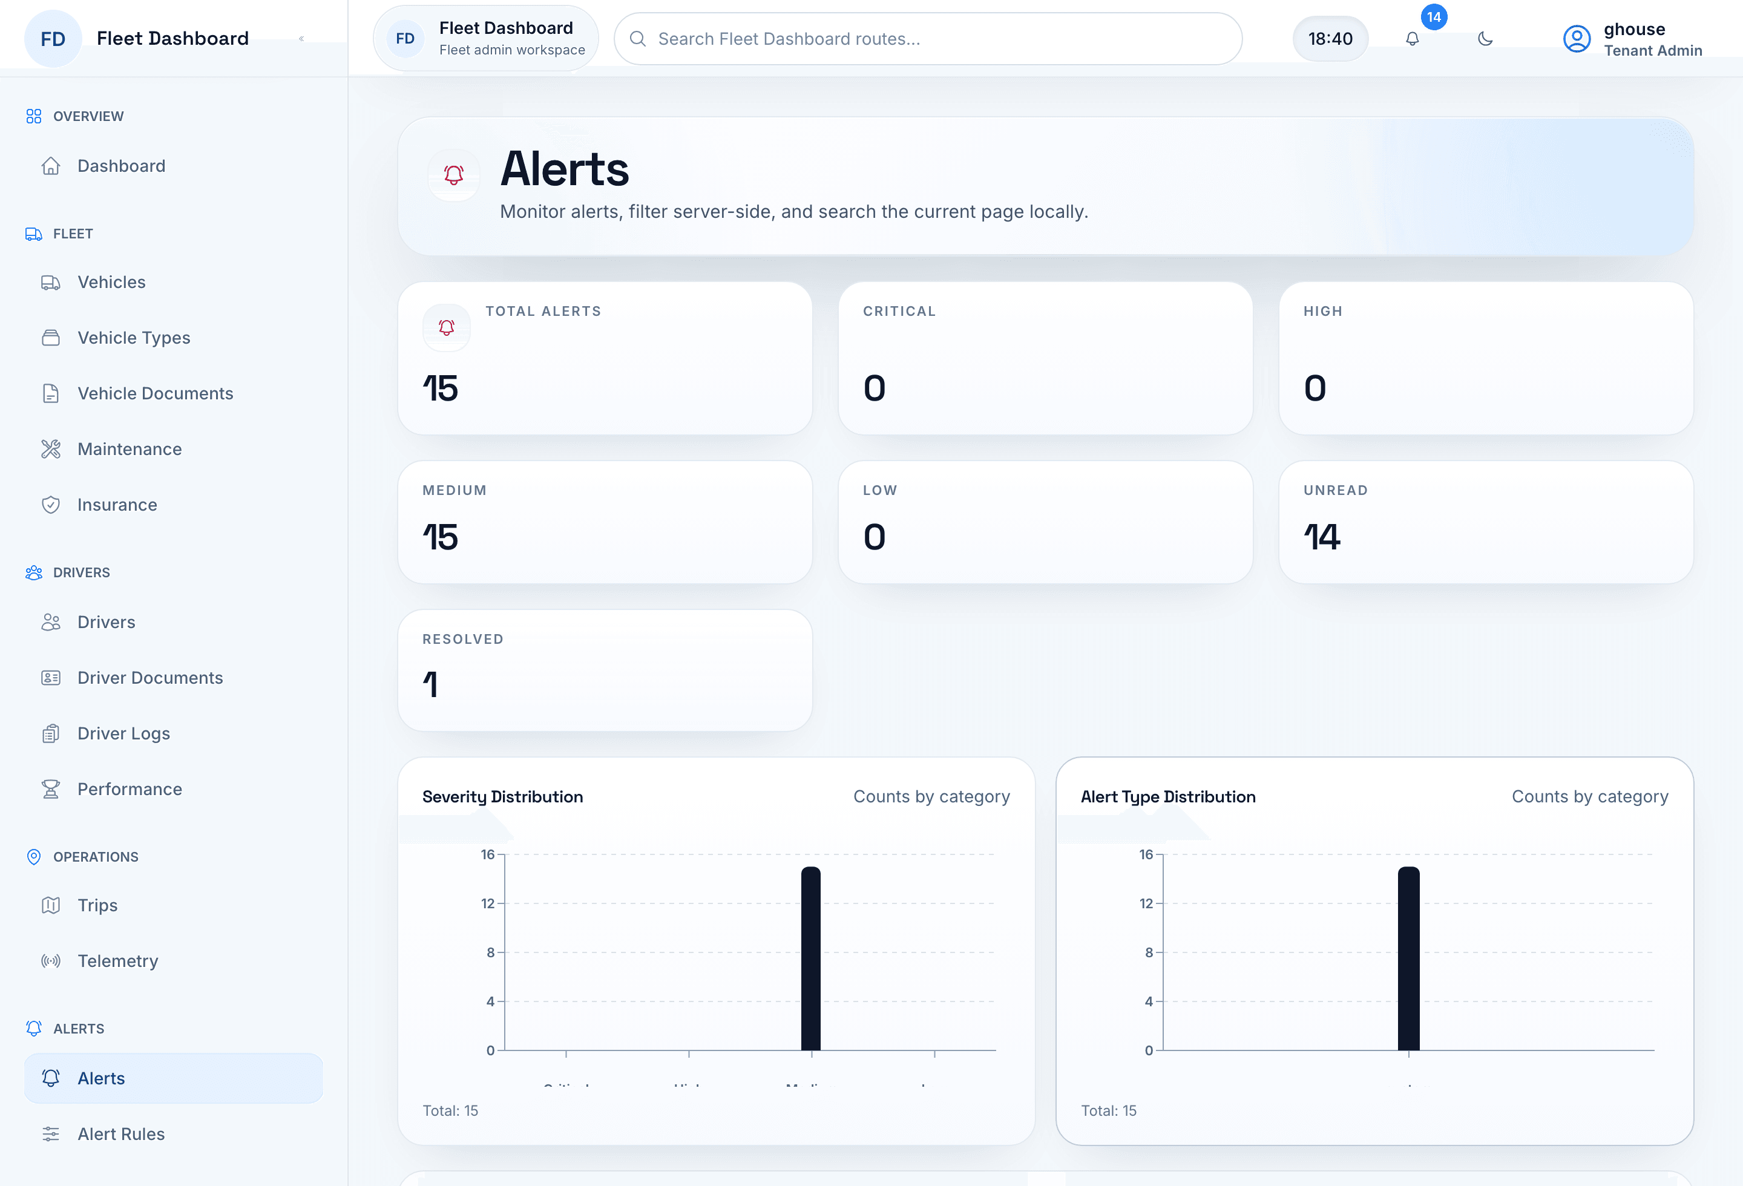Navigate to Drivers list
Viewport: 1743px width, 1186px height.
[173, 621]
